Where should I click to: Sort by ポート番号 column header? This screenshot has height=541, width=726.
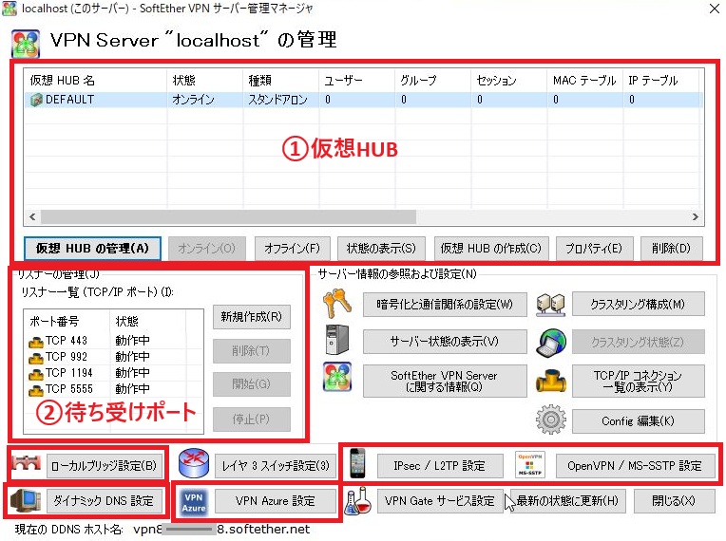pyautogui.click(x=67, y=321)
